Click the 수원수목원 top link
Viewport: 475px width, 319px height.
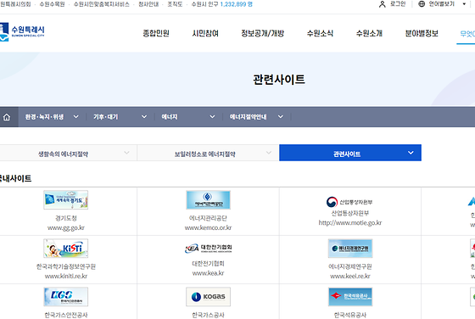[x=52, y=4]
